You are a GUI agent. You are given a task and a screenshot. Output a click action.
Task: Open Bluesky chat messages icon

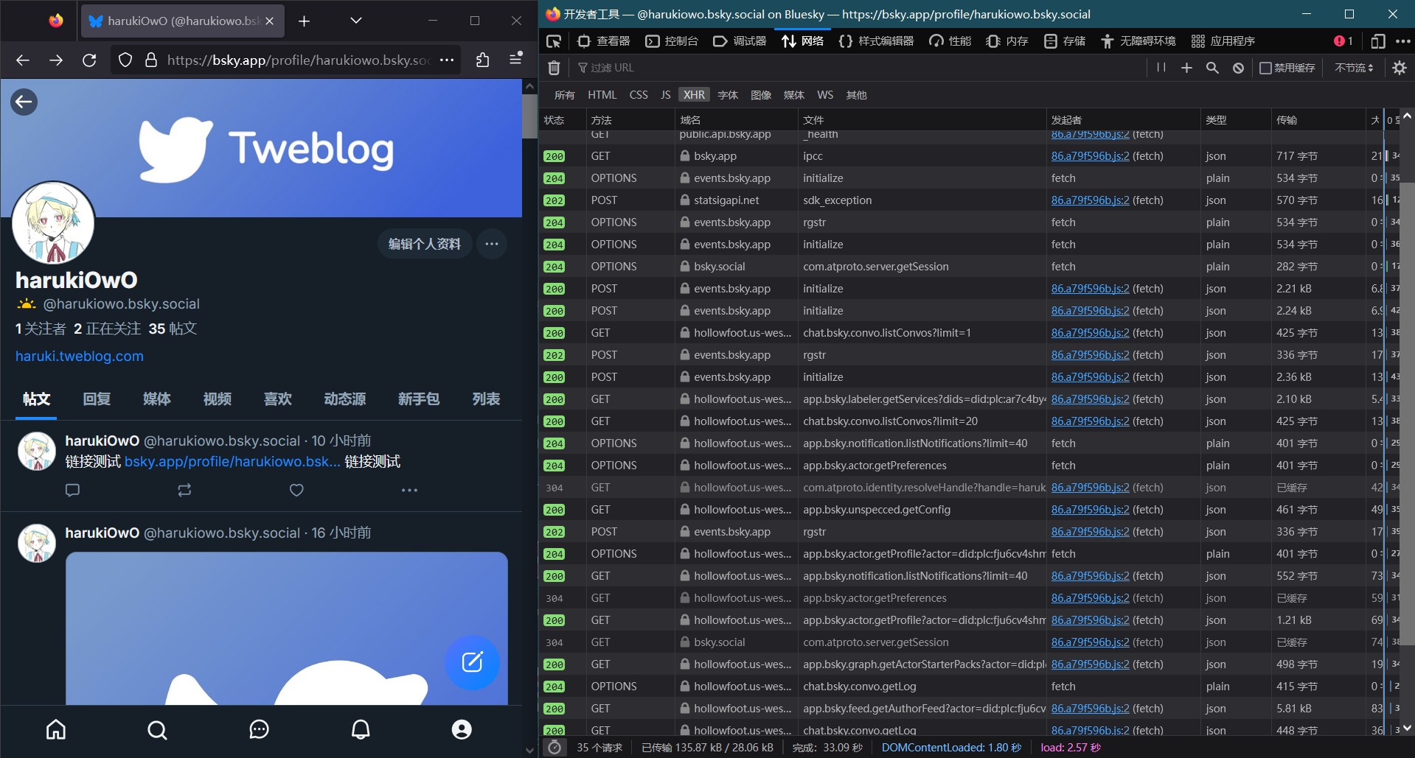tap(259, 729)
